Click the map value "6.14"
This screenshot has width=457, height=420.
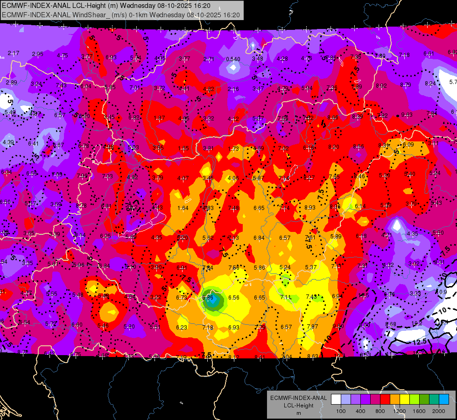[x=360, y=206]
